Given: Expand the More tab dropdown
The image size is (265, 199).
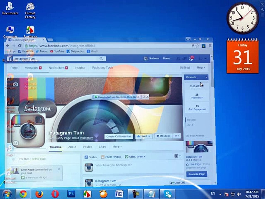Looking at the screenshot, I should (x=117, y=147).
